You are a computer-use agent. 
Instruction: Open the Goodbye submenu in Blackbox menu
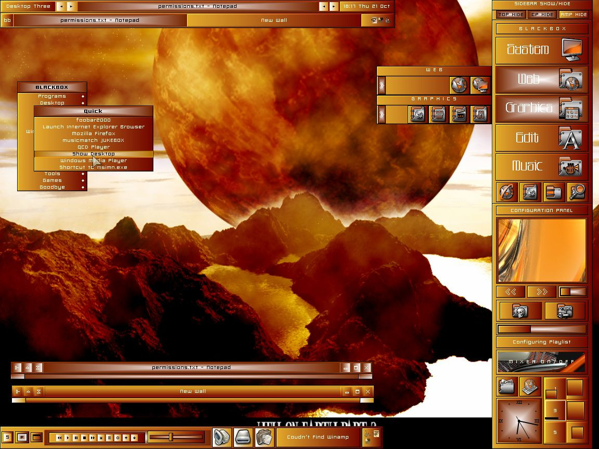[52, 187]
